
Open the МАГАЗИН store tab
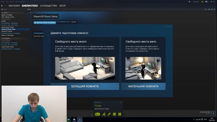pos(14,6)
